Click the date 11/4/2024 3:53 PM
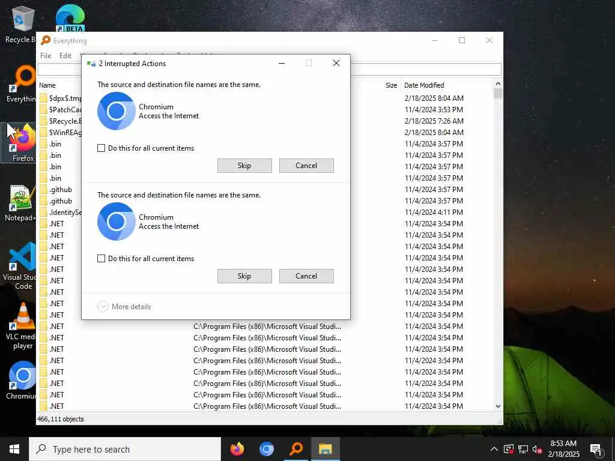This screenshot has width=615, height=461. tap(434, 110)
